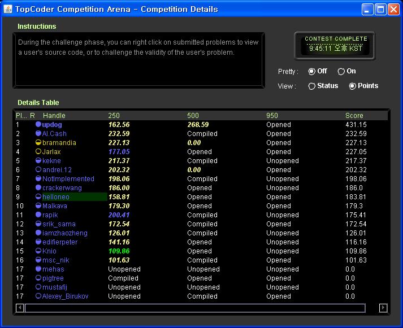Click the rating icon beside crackerwang

point(38,187)
